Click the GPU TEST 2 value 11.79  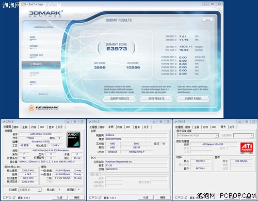[184, 40]
